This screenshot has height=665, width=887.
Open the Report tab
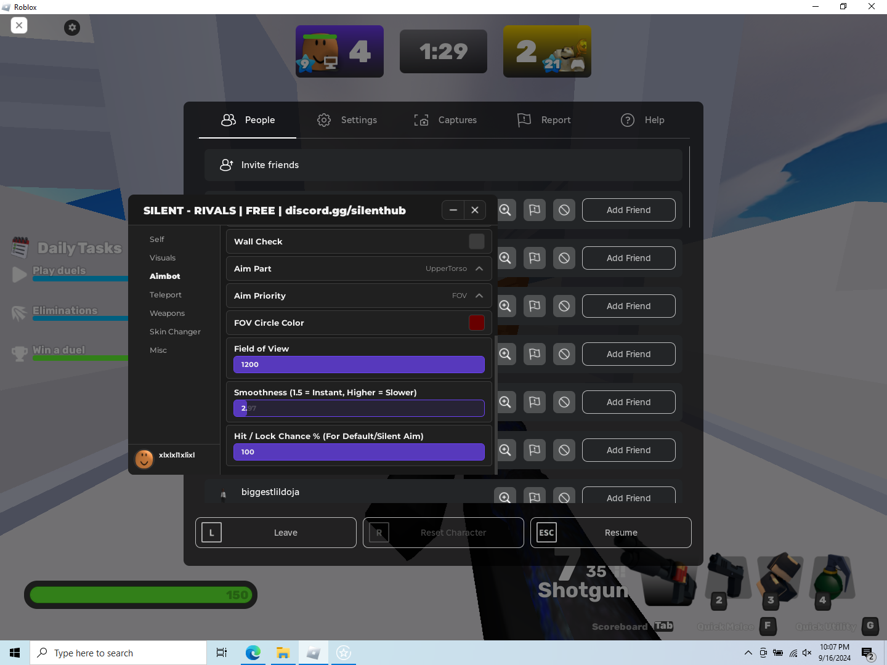click(544, 120)
